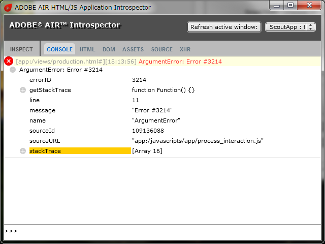
Task: Select the errorID value 3214
Action: click(x=139, y=80)
